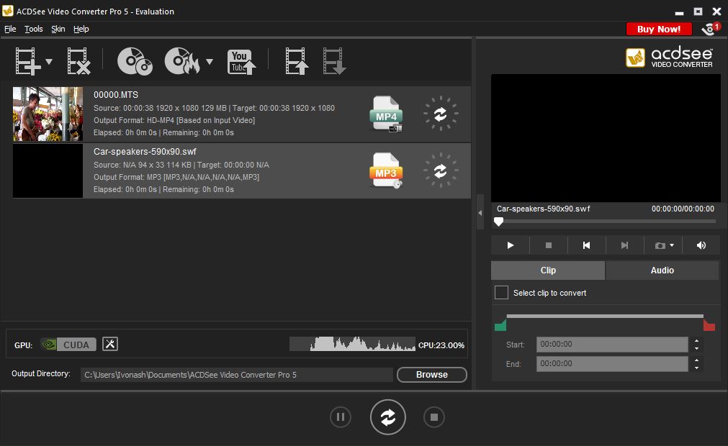The image size is (728, 446).
Task: Upload video using the YouTube icon
Action: pos(241,62)
